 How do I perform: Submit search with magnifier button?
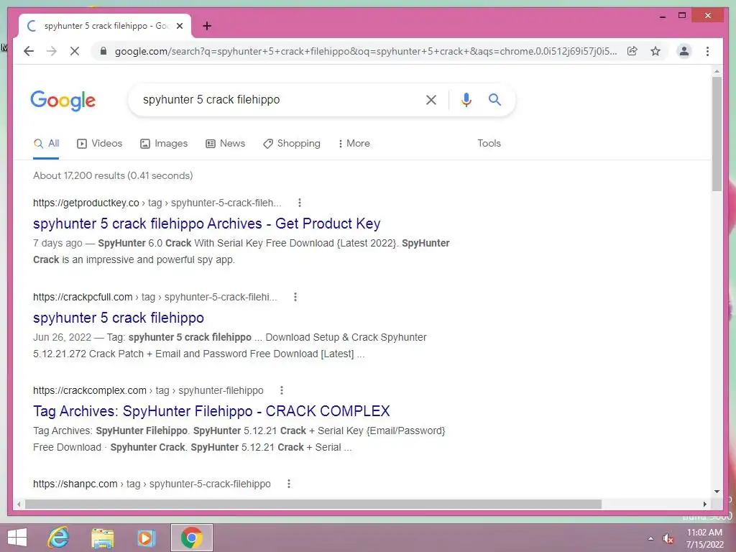[x=494, y=99]
